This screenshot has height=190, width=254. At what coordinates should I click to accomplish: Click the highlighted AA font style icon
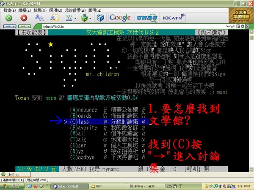(54, 18)
